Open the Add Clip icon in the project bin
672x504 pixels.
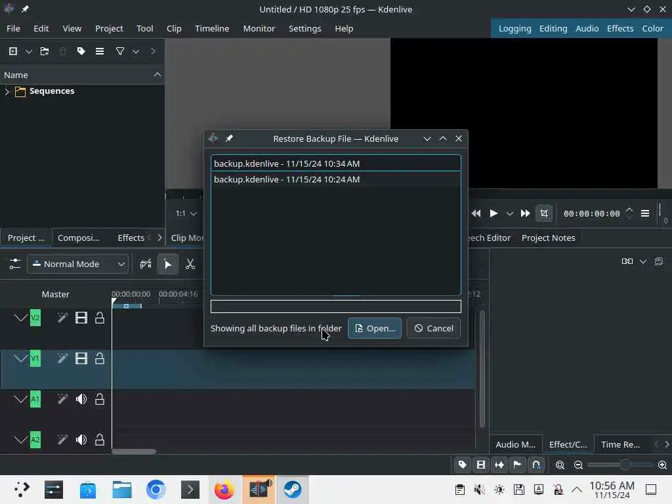tap(13, 51)
